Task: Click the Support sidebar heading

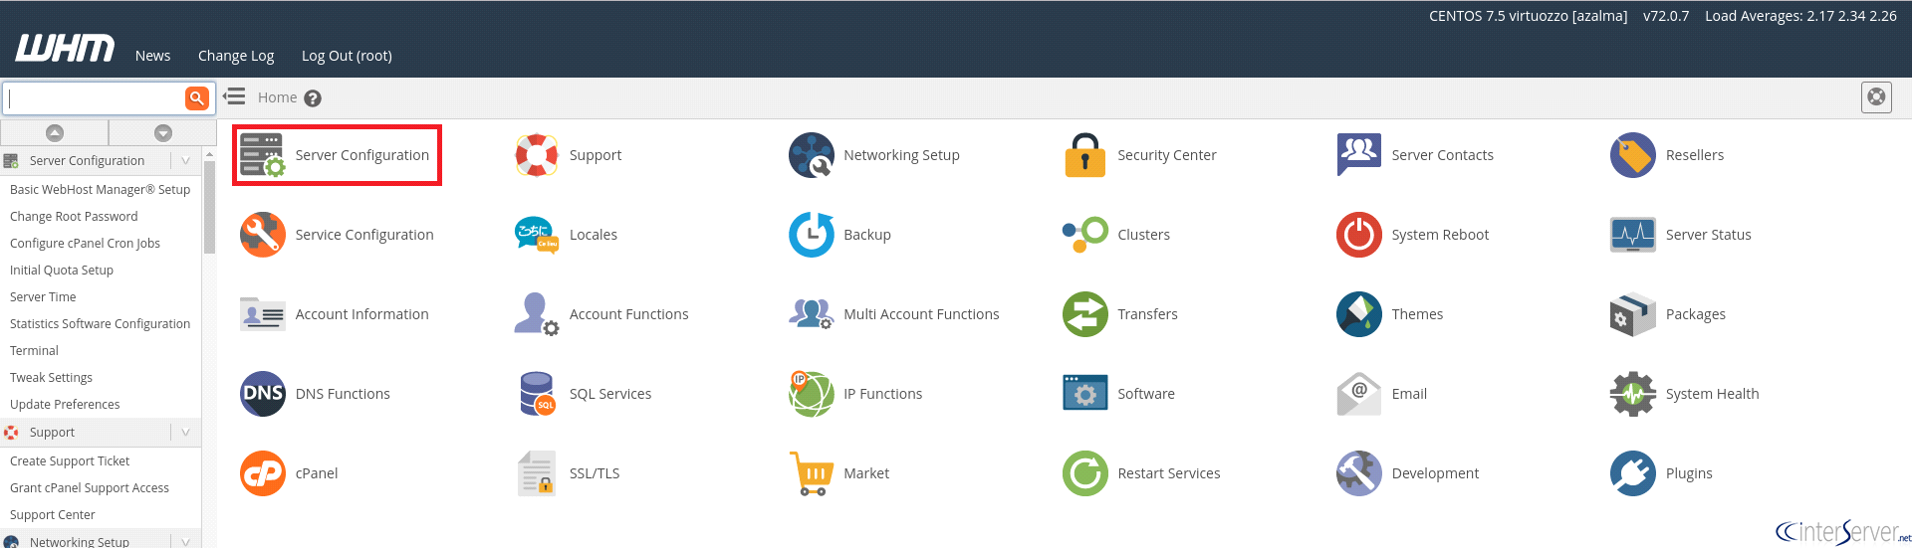Action: click(x=52, y=432)
